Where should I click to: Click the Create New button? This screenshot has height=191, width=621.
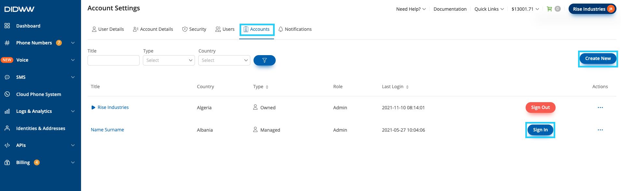[598, 59]
